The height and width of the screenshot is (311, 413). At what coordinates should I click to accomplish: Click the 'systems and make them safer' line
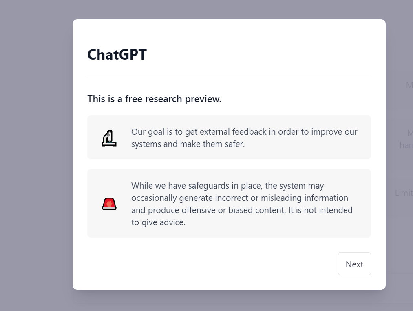[188, 144]
